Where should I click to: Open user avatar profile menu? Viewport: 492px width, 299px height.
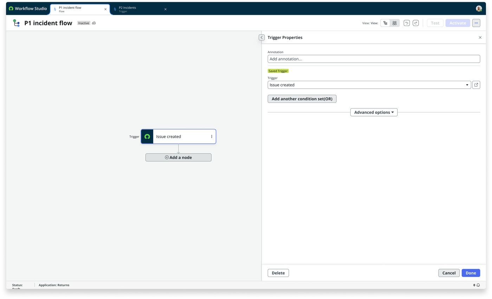[479, 8]
